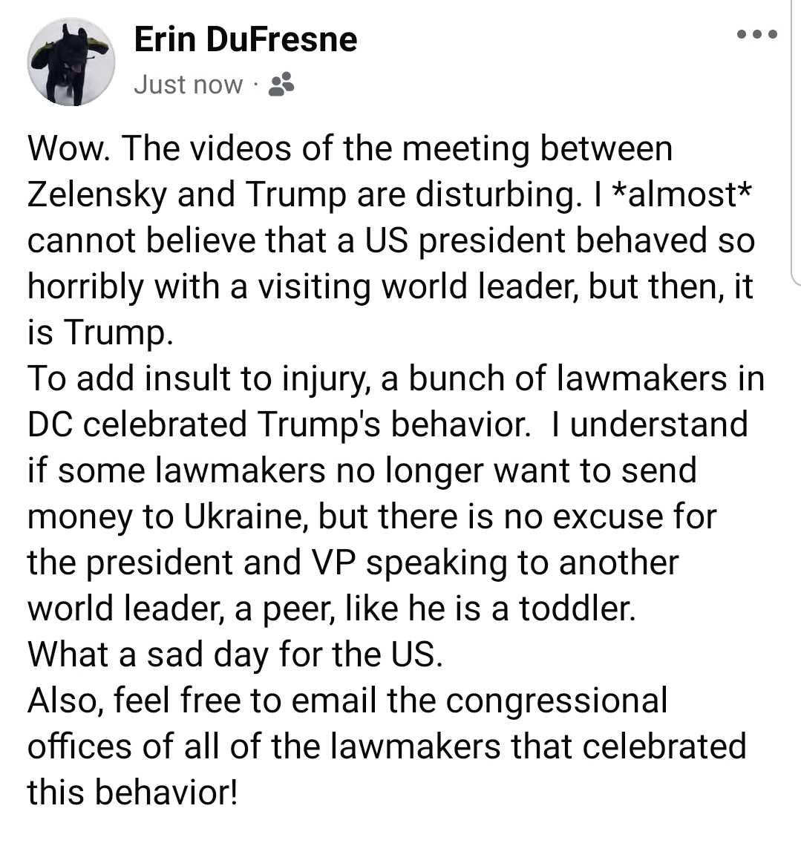Click the friends audience icon

pyautogui.click(x=281, y=85)
